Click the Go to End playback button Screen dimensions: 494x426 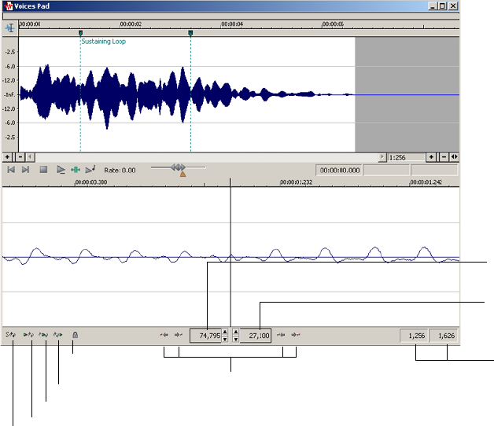click(25, 170)
